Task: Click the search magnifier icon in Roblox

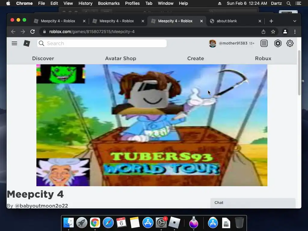Action: (42, 43)
